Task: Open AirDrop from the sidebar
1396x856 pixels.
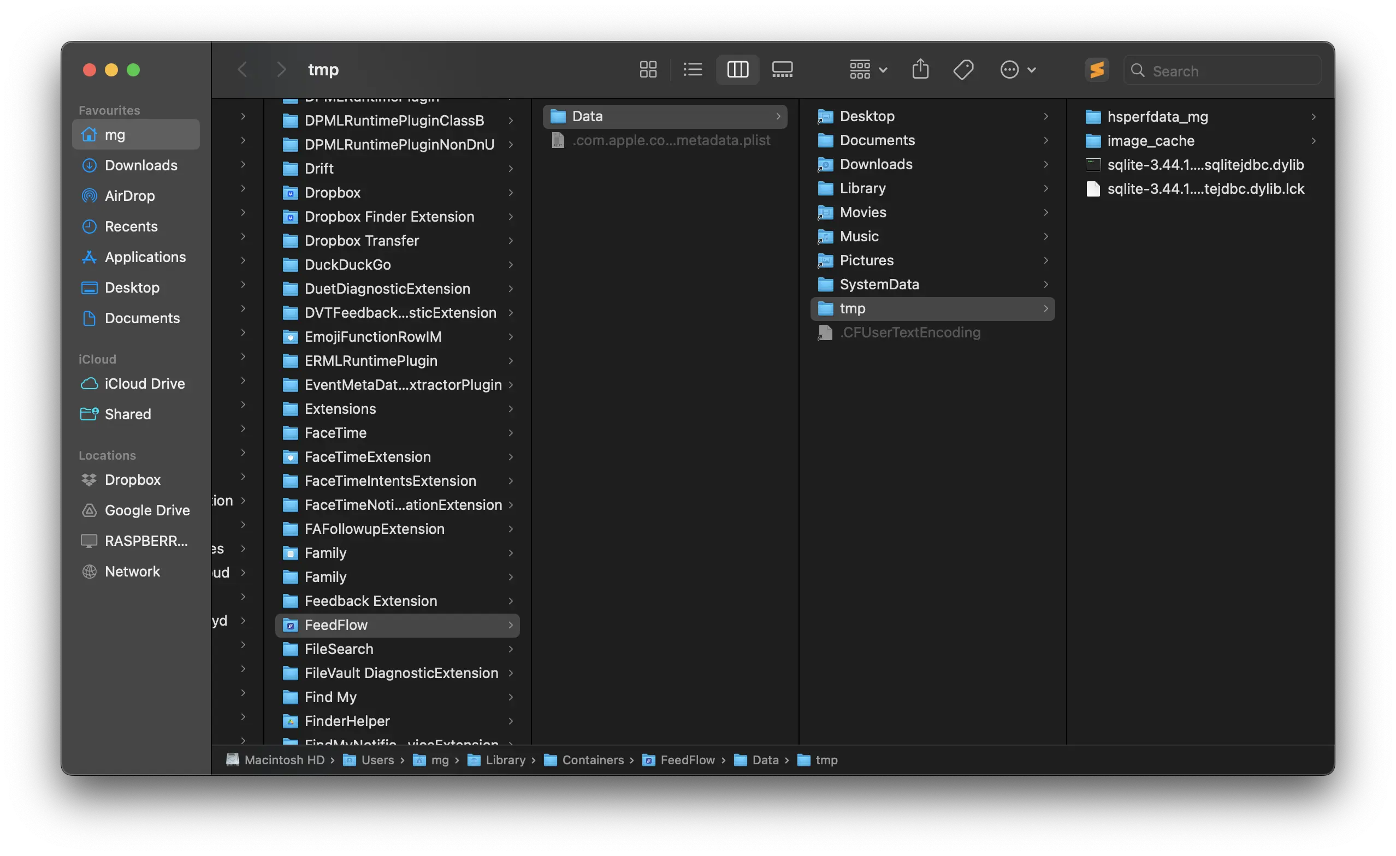Action: [x=136, y=196]
